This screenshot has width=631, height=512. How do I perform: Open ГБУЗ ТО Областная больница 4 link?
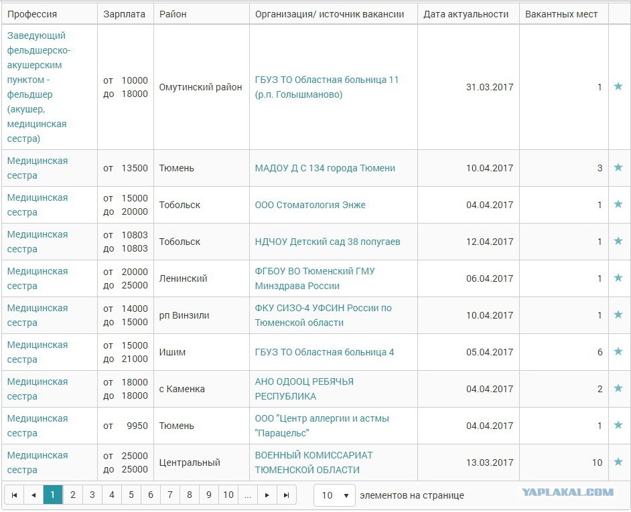tap(324, 352)
